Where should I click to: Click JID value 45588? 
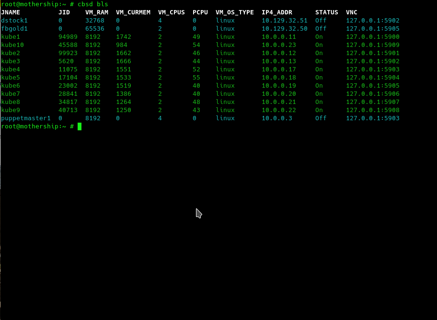68,45
